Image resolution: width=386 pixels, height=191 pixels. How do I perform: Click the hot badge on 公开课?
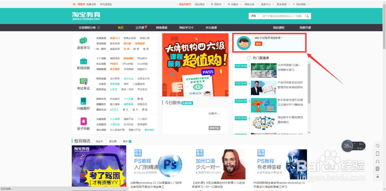pos(146,26)
